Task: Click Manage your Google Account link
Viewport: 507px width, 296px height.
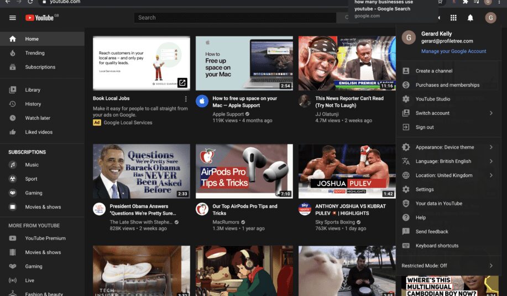Action: (x=453, y=51)
